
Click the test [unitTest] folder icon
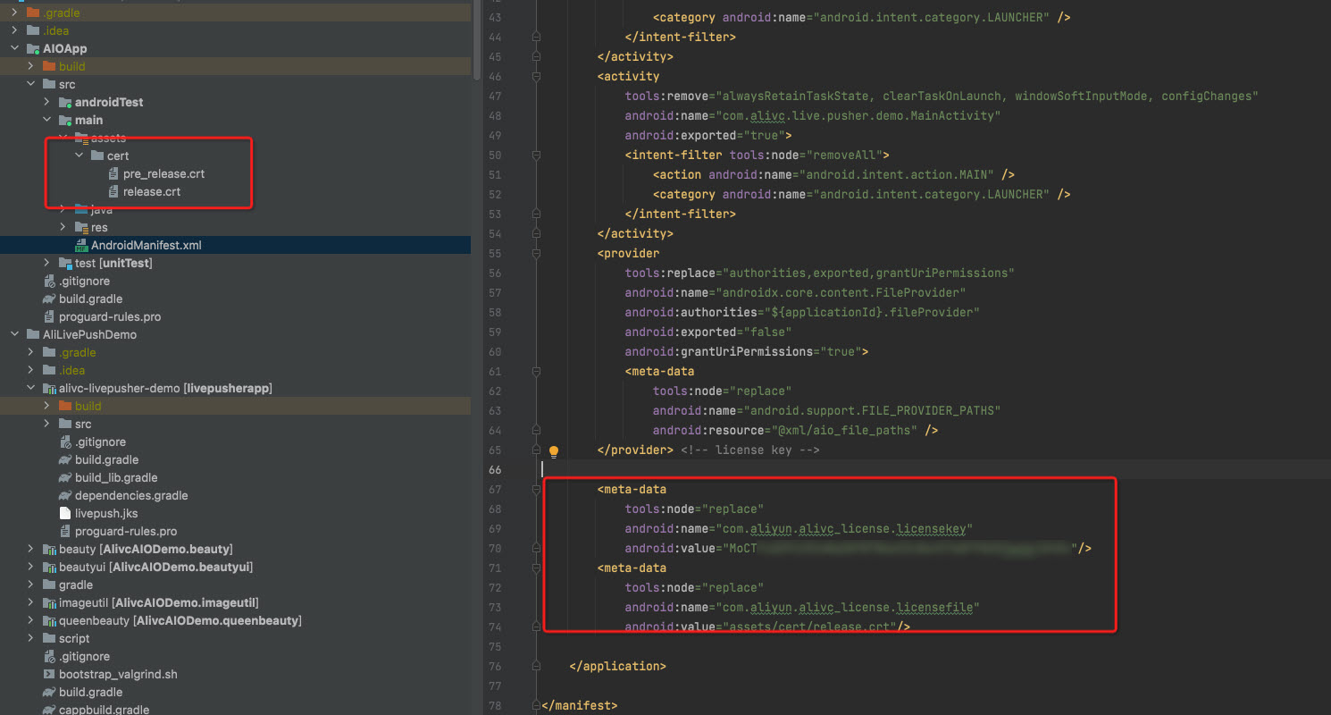click(65, 263)
